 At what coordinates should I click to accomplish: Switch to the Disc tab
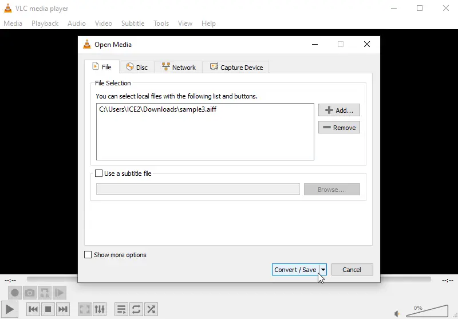(137, 67)
